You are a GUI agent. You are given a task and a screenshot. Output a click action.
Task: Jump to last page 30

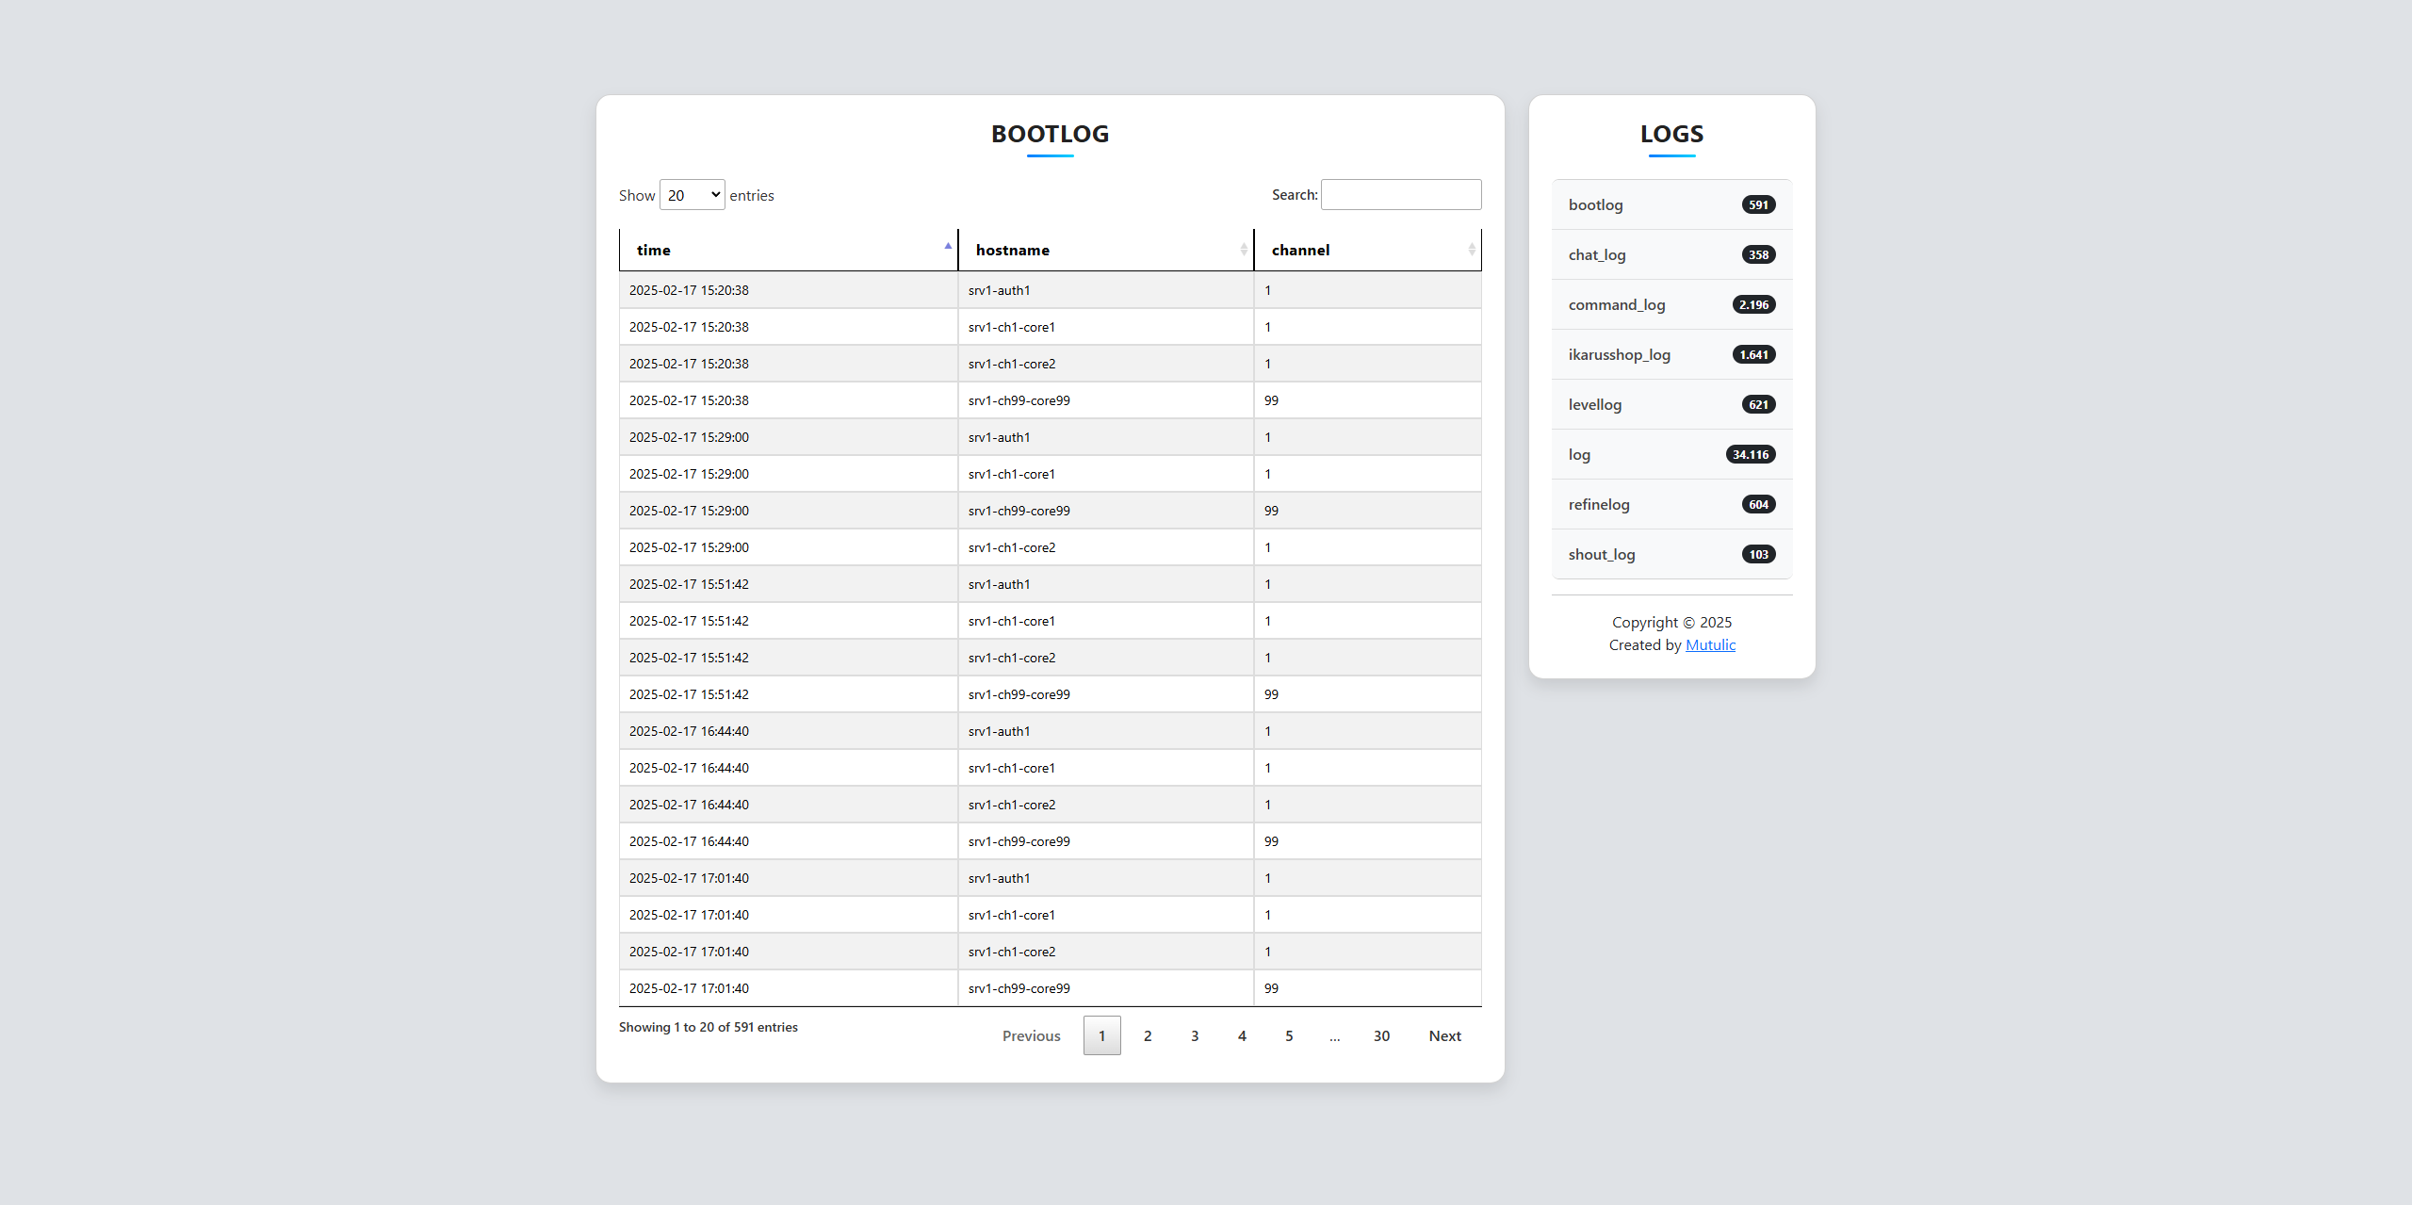point(1381,1035)
